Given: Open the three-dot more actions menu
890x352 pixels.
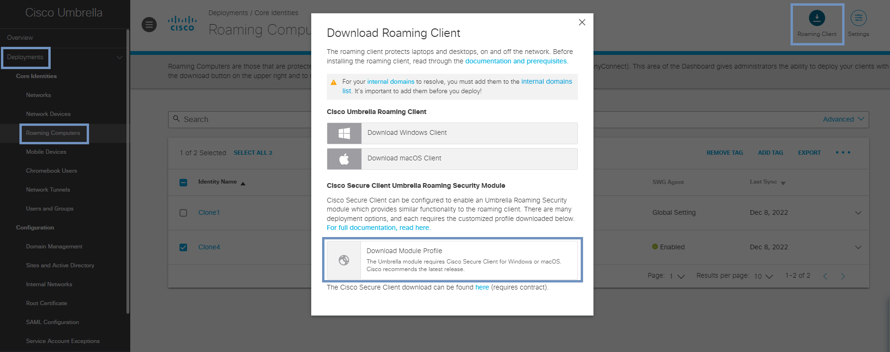Looking at the screenshot, I should (843, 152).
